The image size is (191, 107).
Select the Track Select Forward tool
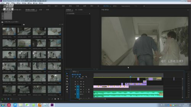click(67, 76)
